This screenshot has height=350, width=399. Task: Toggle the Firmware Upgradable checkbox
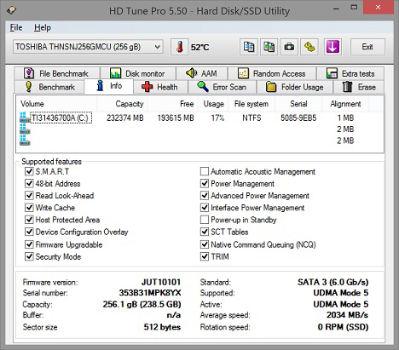(x=29, y=244)
